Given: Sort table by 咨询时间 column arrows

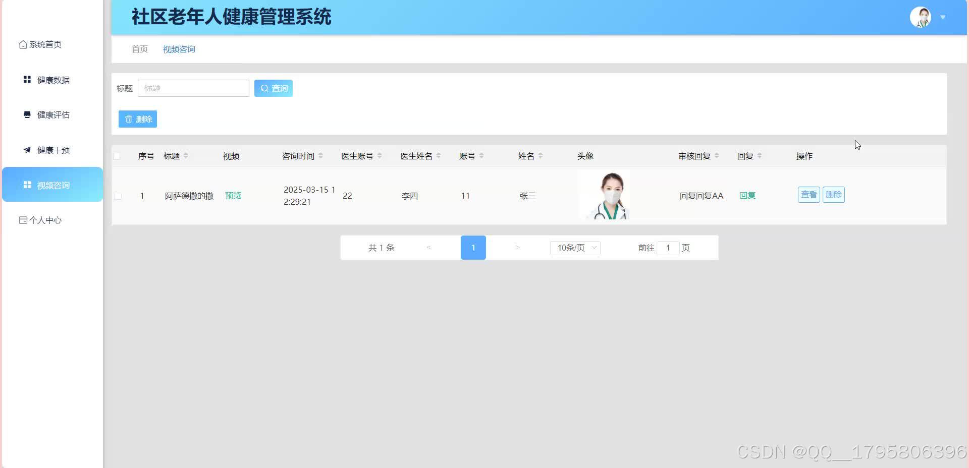Looking at the screenshot, I should 320,156.
